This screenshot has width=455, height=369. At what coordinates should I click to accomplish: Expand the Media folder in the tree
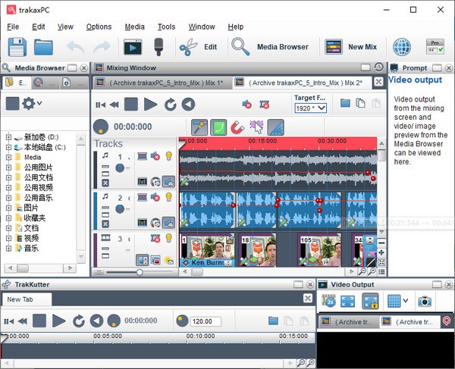(x=9, y=157)
